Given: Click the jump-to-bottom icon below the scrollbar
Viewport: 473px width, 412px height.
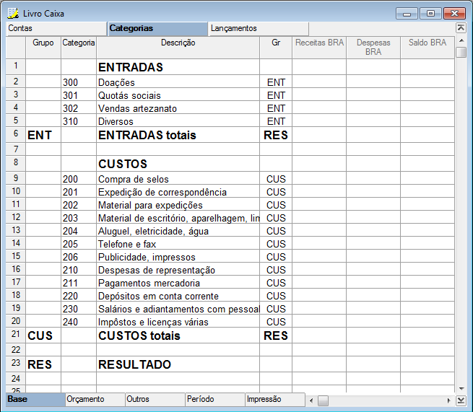Looking at the screenshot, I should [461, 400].
